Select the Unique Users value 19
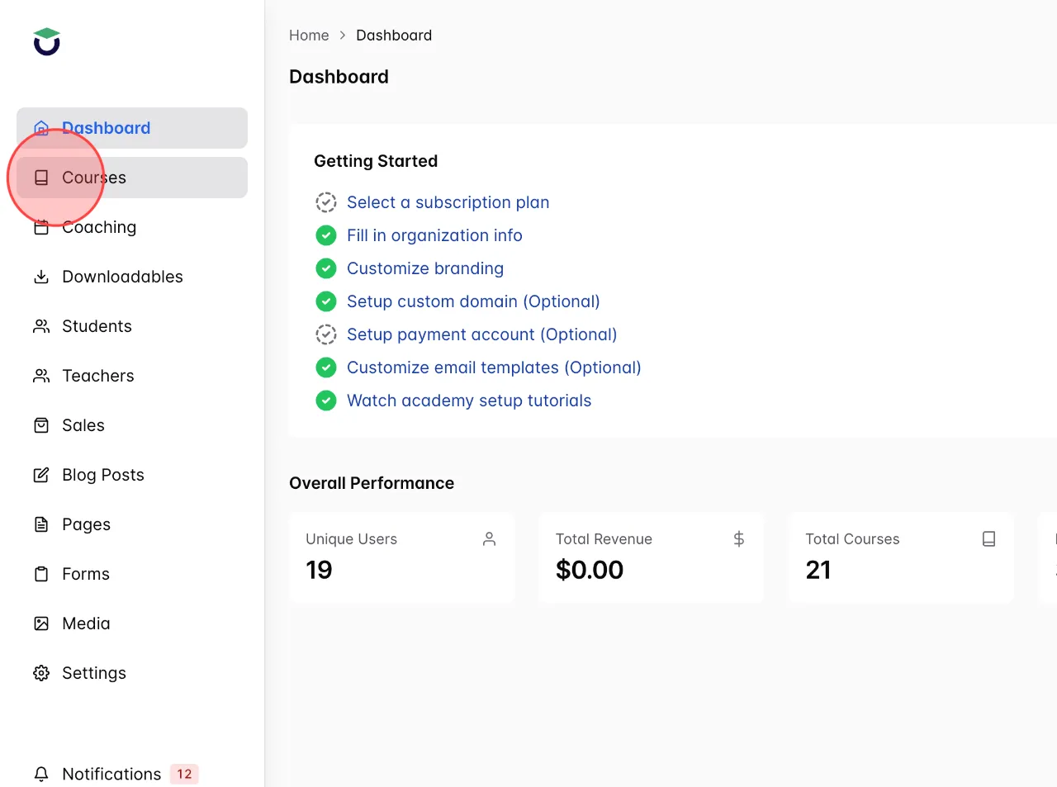This screenshot has height=787, width=1057. pyautogui.click(x=319, y=570)
